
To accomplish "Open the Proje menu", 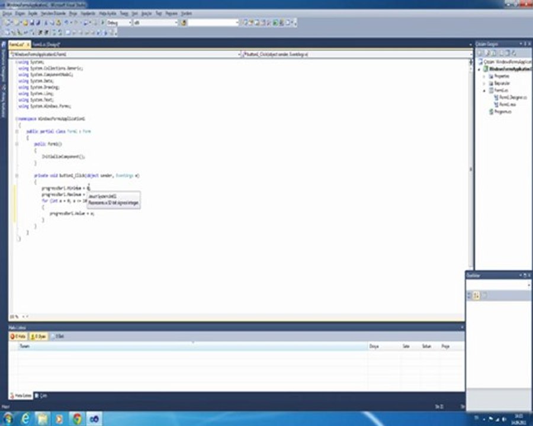I will coord(73,14).
